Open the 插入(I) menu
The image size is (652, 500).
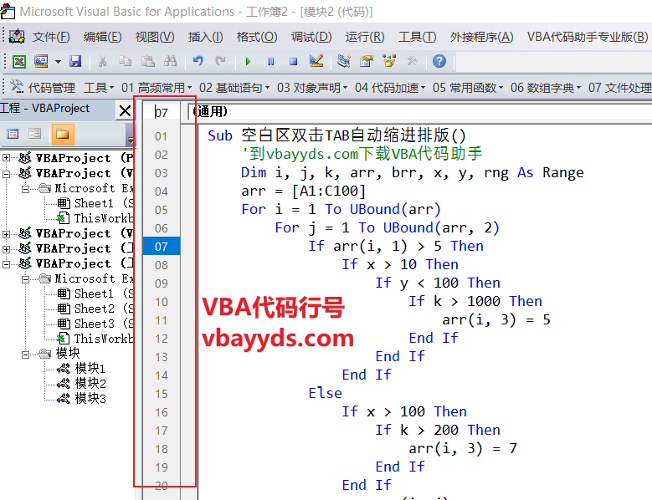205,37
